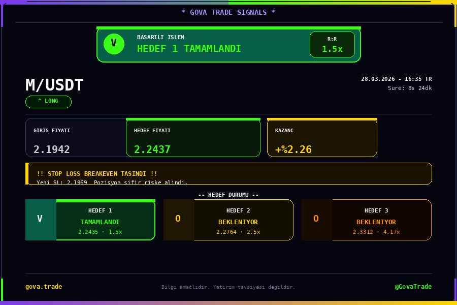The width and height of the screenshot is (457, 305).
Task: Click the M/USDT pair title
Action: [x=54, y=85]
